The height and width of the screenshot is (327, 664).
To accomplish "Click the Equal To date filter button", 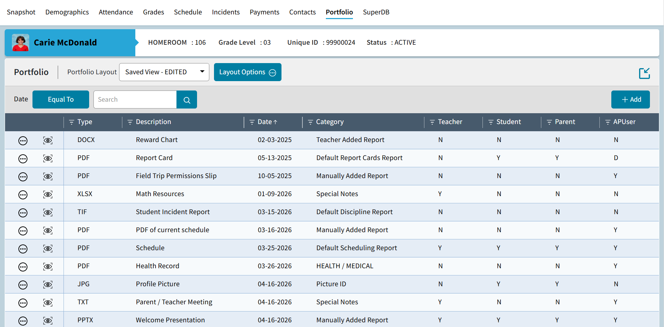I will click(x=60, y=100).
